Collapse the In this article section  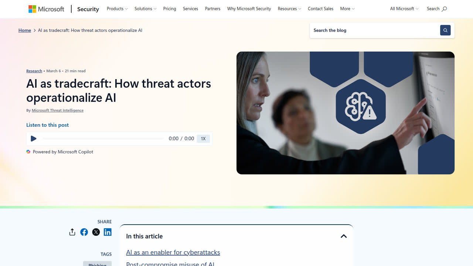[344, 236]
